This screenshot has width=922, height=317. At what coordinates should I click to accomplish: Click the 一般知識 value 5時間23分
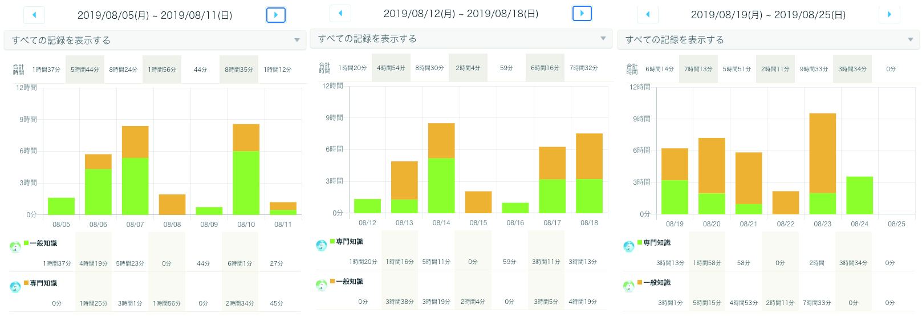click(x=130, y=263)
